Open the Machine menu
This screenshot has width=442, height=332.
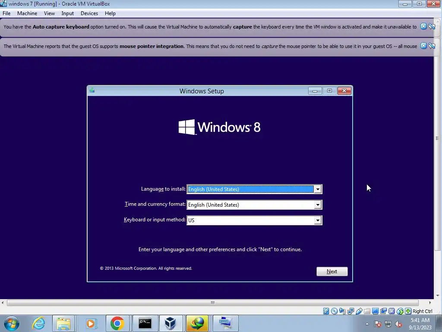[27, 13]
